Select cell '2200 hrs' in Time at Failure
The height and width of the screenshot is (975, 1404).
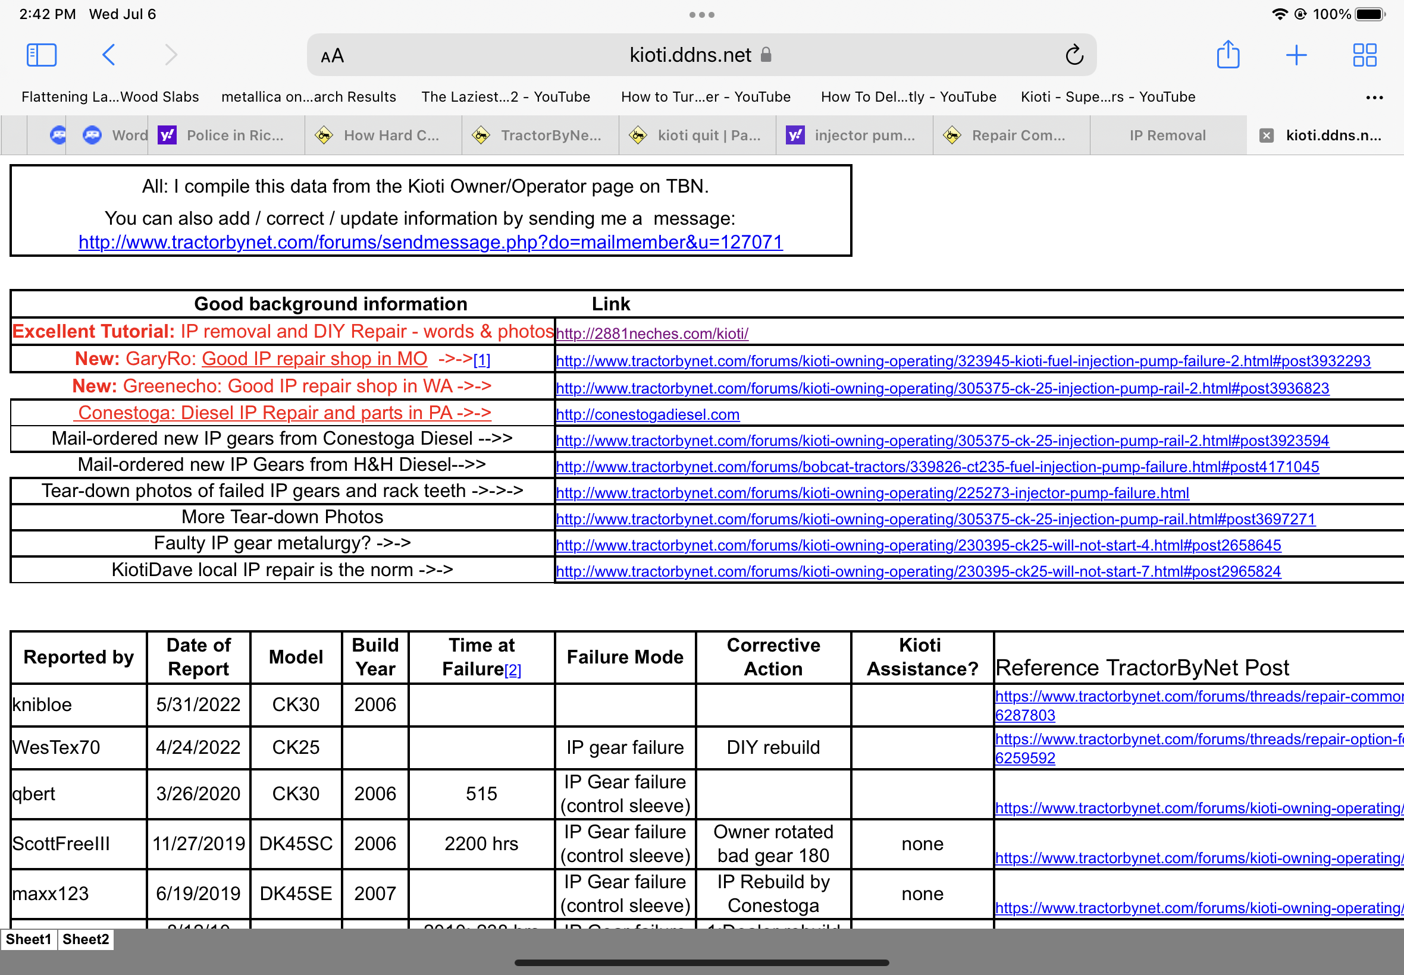click(x=482, y=844)
